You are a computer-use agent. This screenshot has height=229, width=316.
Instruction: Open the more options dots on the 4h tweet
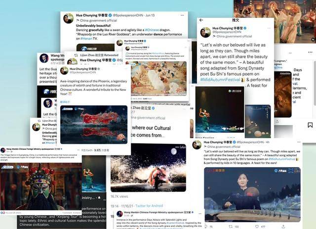coord(299,142)
